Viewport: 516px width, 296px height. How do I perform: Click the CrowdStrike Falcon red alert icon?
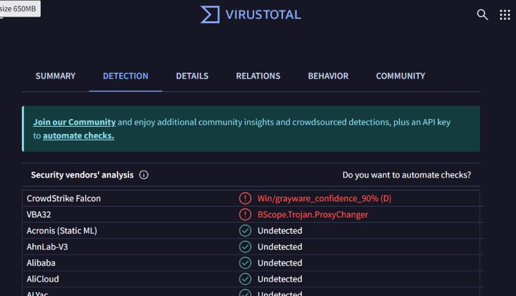click(x=245, y=198)
